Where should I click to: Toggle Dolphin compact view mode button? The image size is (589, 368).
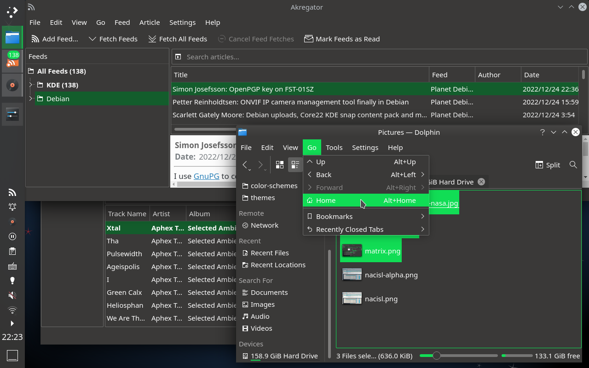(295, 165)
